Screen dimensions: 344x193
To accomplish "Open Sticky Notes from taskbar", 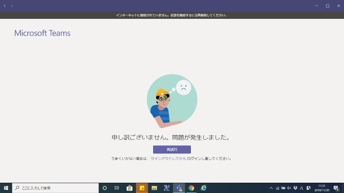I will pyautogui.click(x=142, y=188).
